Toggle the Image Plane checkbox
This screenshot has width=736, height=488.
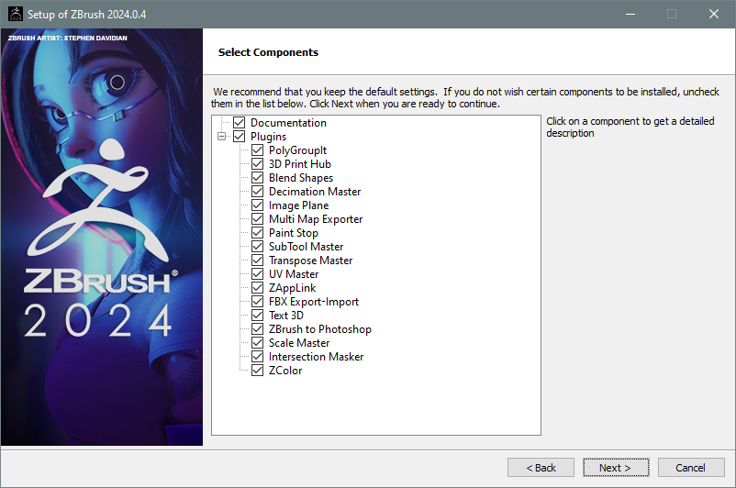pos(257,205)
